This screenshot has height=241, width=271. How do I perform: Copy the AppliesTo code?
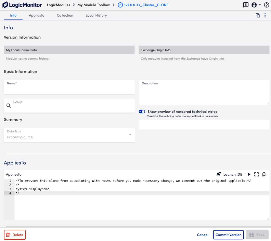click(264, 174)
